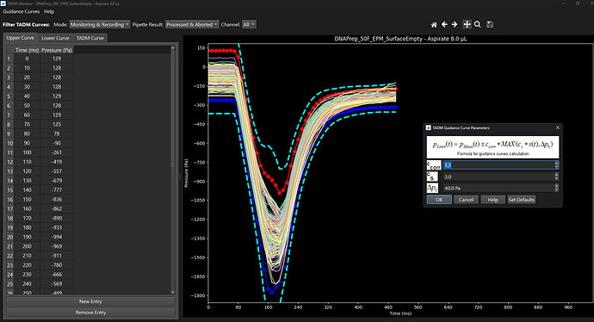Click the Home reset view icon
Screen dimensions: 594x322
[x=434, y=25]
